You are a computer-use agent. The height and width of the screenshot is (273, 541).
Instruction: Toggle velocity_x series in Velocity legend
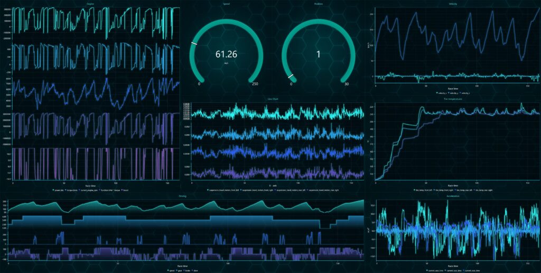click(442, 93)
